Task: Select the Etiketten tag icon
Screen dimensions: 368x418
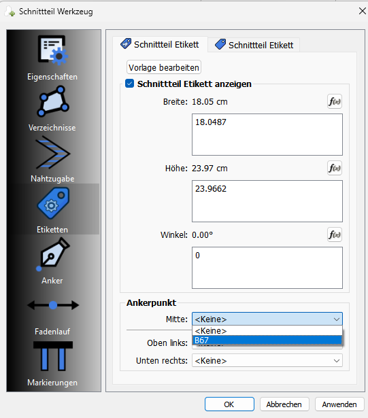Action: 52,203
